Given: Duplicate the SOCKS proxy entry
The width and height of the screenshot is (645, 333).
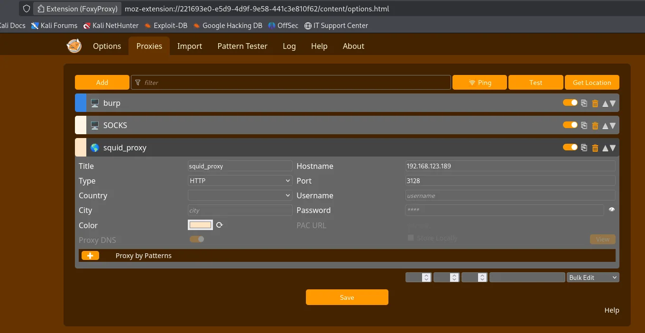Looking at the screenshot, I should coord(584,125).
